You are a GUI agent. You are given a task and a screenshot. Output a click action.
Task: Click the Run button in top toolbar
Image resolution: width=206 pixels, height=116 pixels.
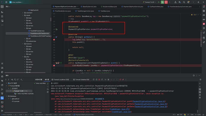pos(159,2)
